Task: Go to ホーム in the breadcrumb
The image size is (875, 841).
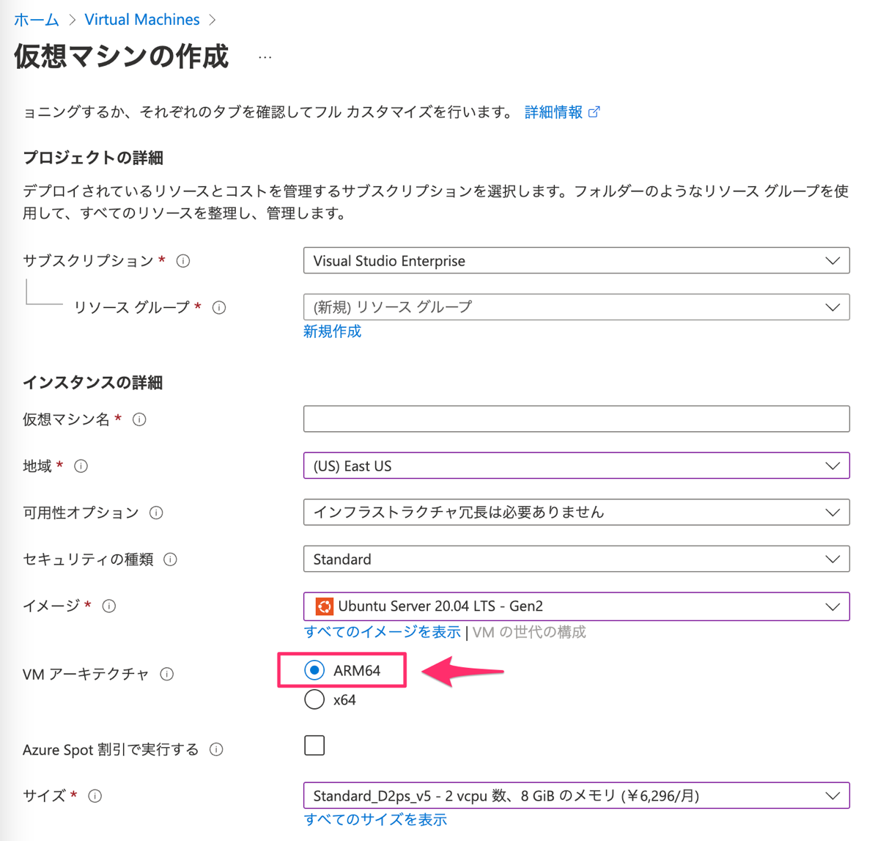Action: click(x=37, y=20)
